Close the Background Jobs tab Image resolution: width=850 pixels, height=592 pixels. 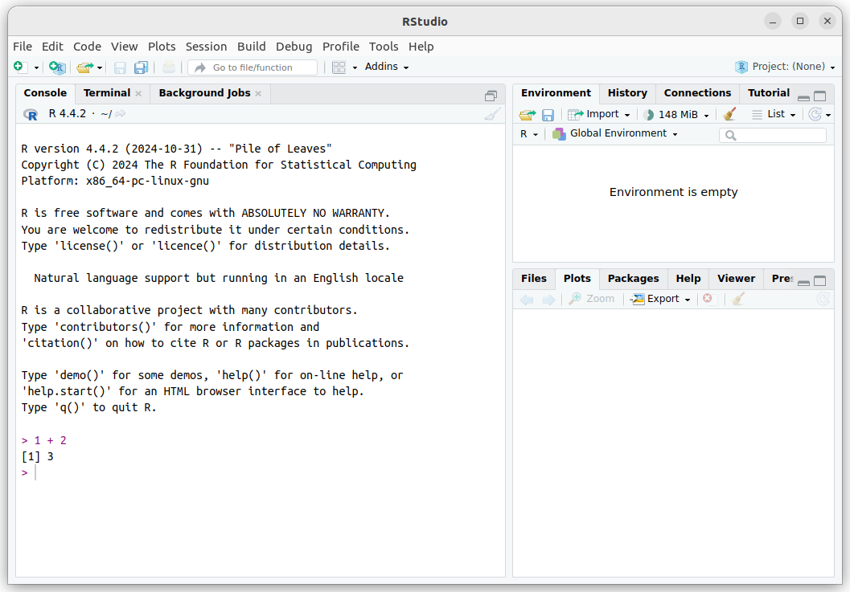click(x=258, y=94)
